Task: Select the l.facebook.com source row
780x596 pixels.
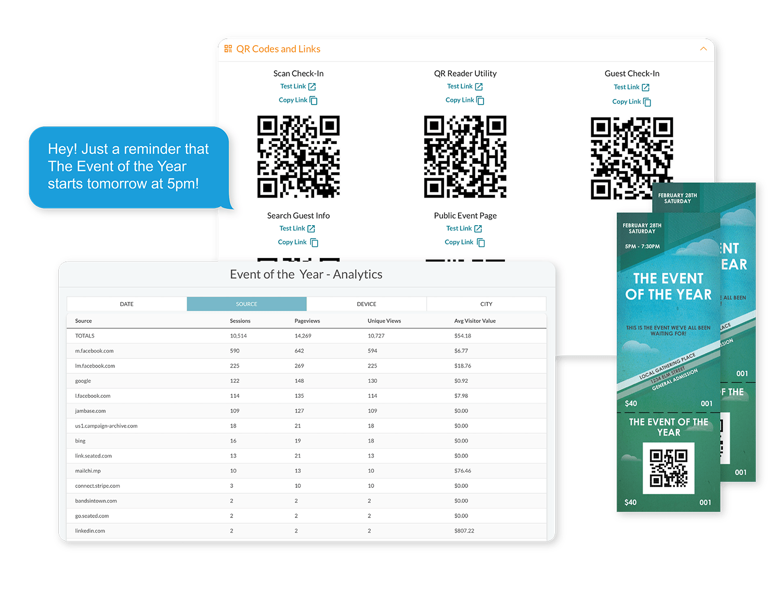Action: pyautogui.click(x=307, y=396)
